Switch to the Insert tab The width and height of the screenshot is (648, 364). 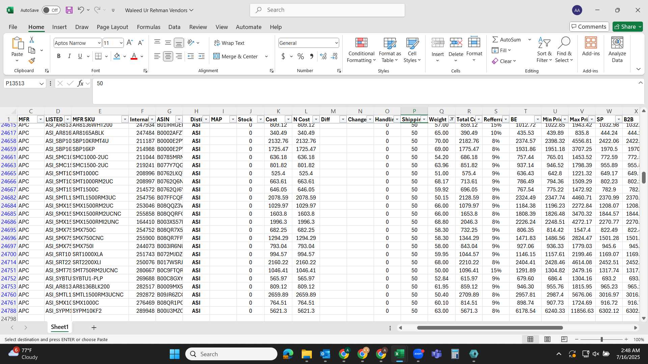[x=59, y=27]
